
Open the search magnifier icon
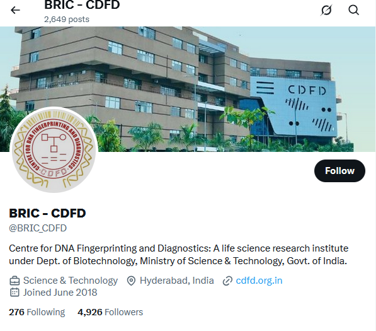[353, 10]
